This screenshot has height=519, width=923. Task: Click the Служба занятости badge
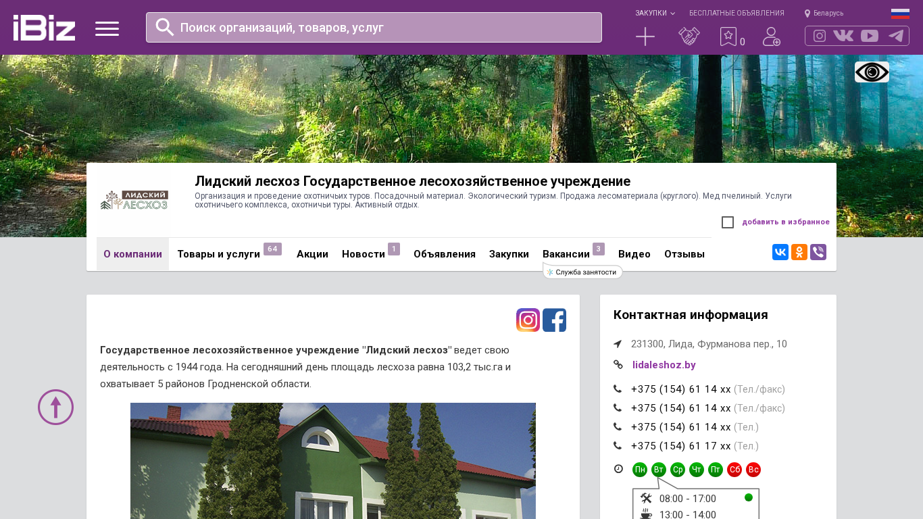(582, 272)
